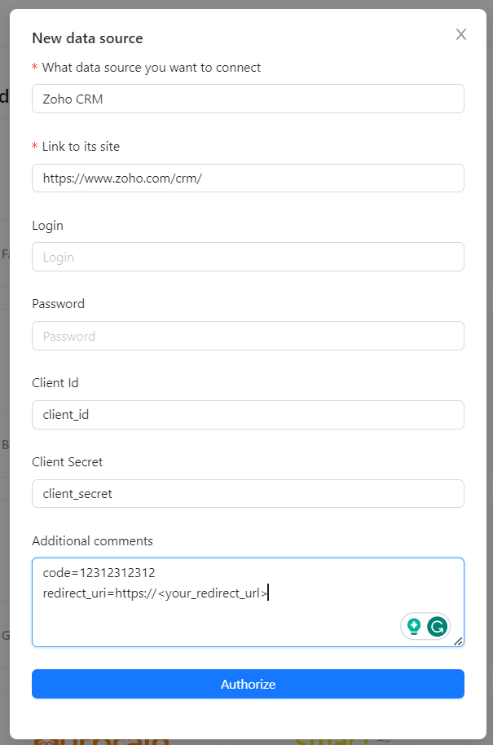The height and width of the screenshot is (745, 493).
Task: Click the Login field label
Action: (x=47, y=226)
